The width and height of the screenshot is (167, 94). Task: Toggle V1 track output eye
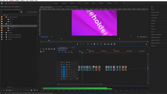(x=69, y=67)
